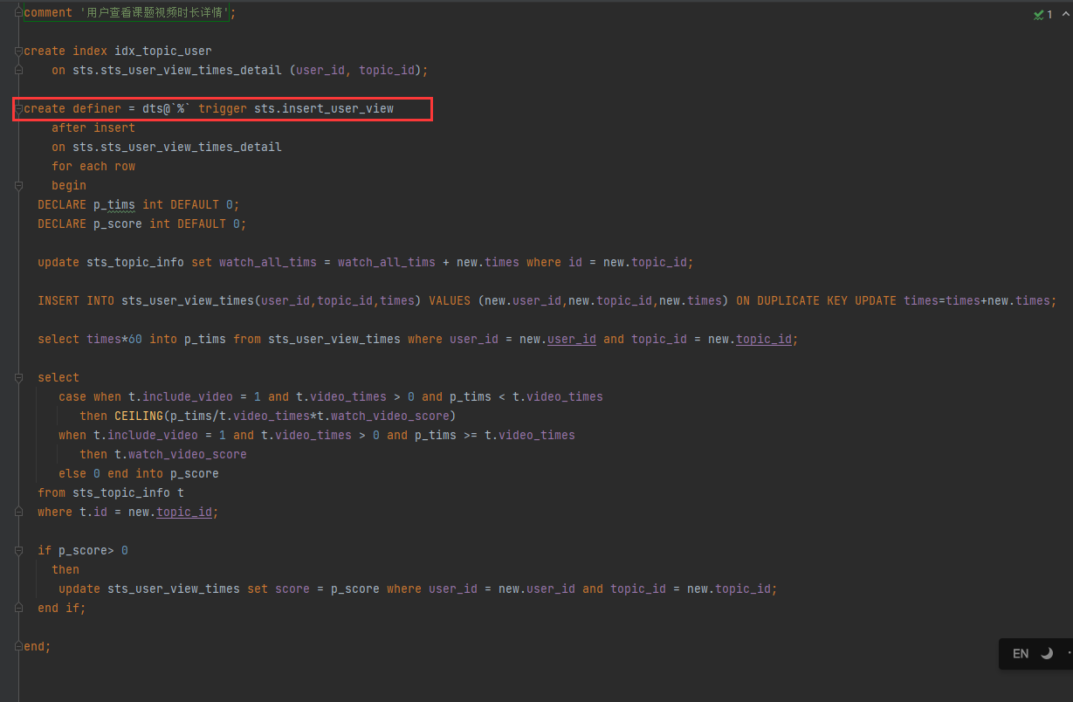Collapse the create definer trigger block
Viewport: 1073px width, 702px height.
tap(18, 109)
